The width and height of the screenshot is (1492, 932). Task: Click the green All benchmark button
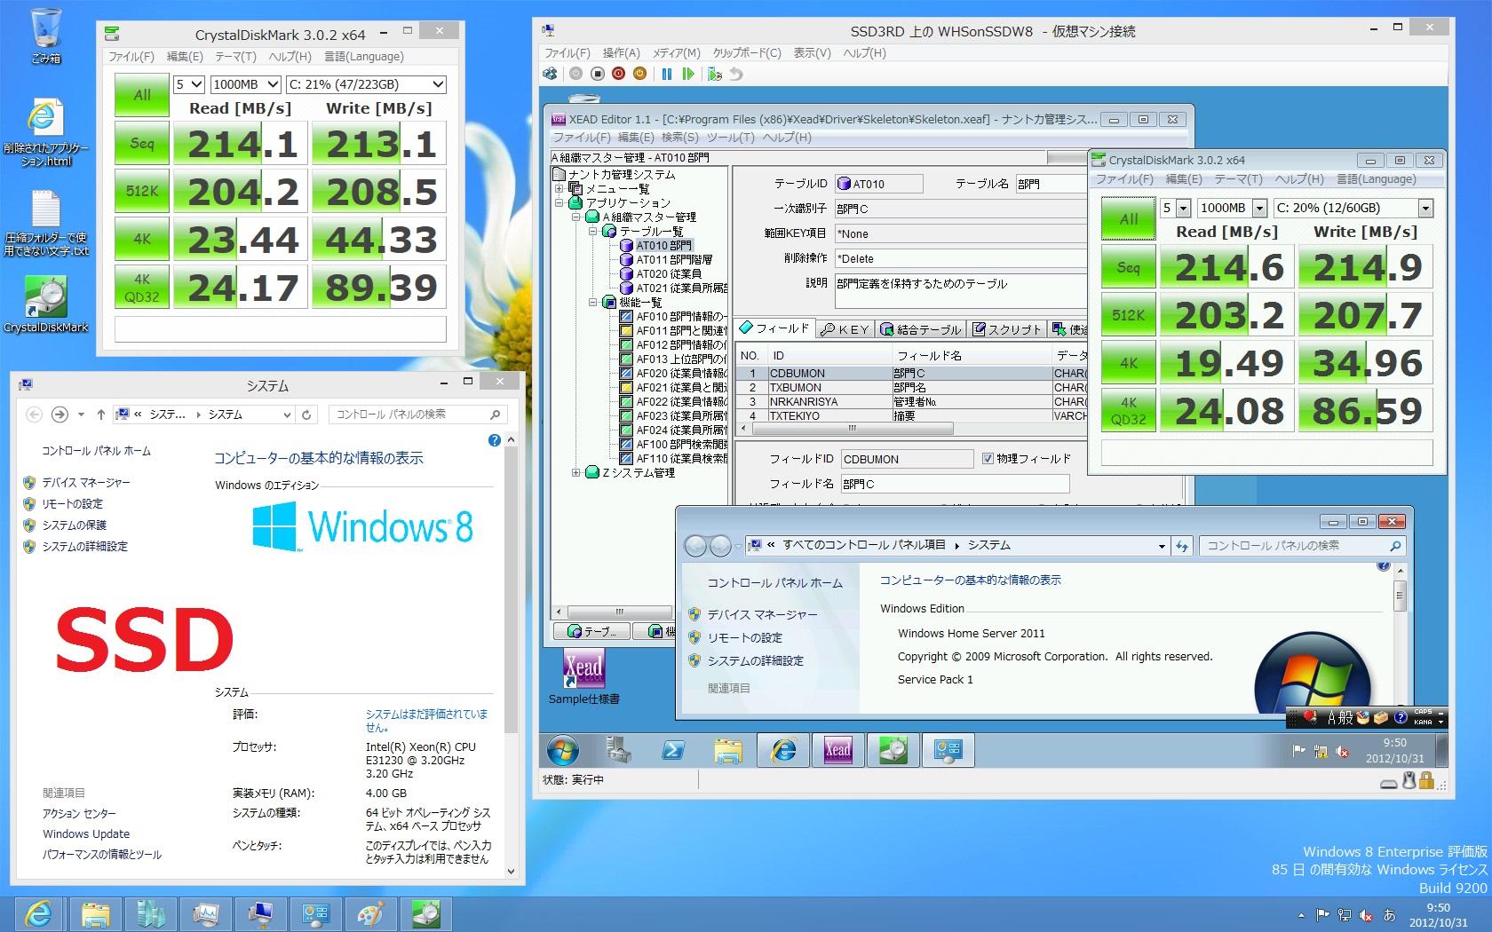[x=142, y=95]
